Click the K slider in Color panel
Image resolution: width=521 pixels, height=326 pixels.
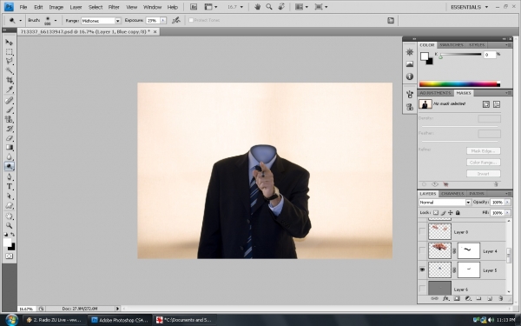click(x=460, y=55)
